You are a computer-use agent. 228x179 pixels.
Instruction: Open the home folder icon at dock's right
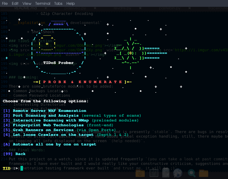click(x=203, y=173)
